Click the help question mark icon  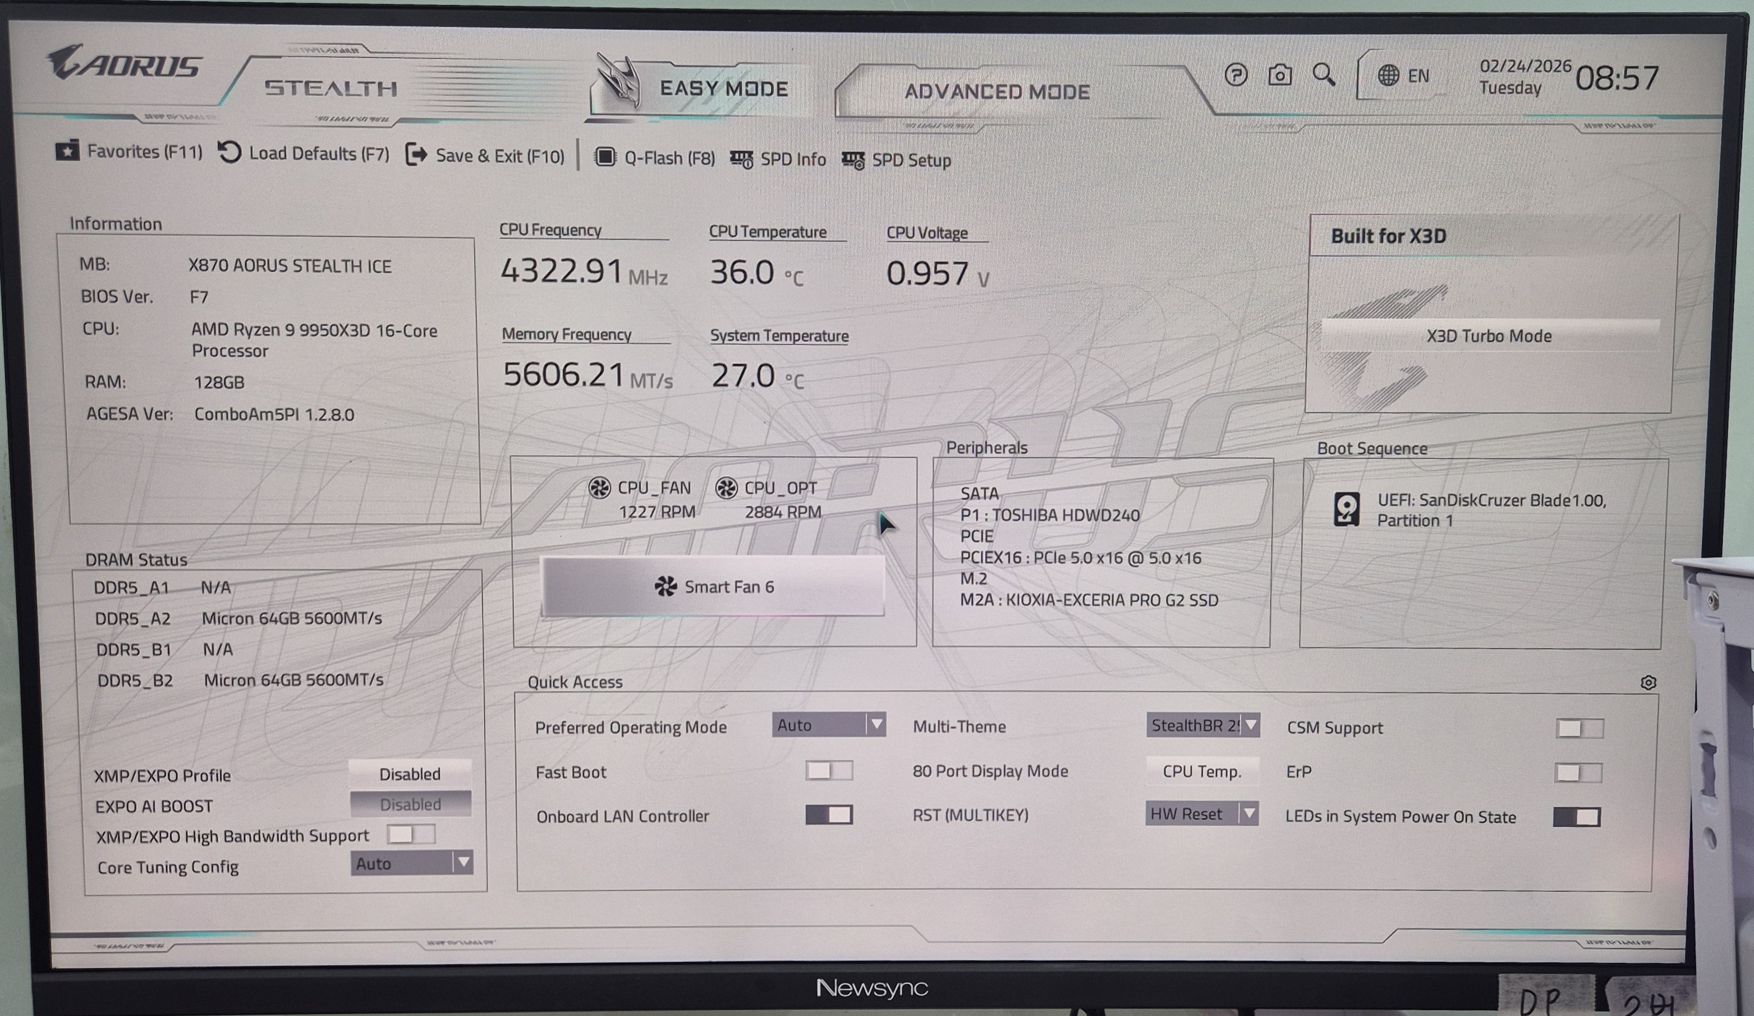click(x=1236, y=75)
